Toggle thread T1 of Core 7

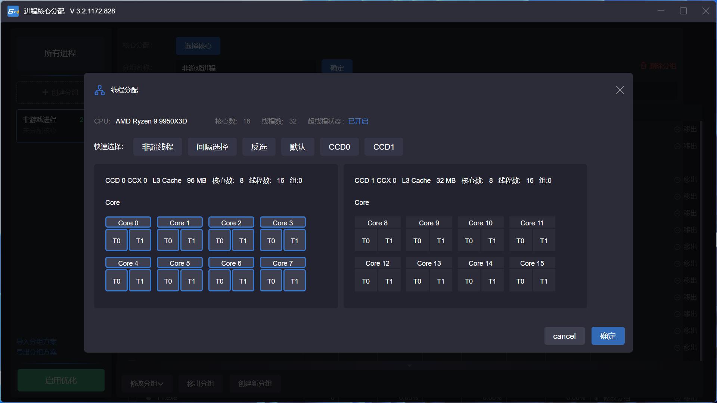tap(294, 280)
